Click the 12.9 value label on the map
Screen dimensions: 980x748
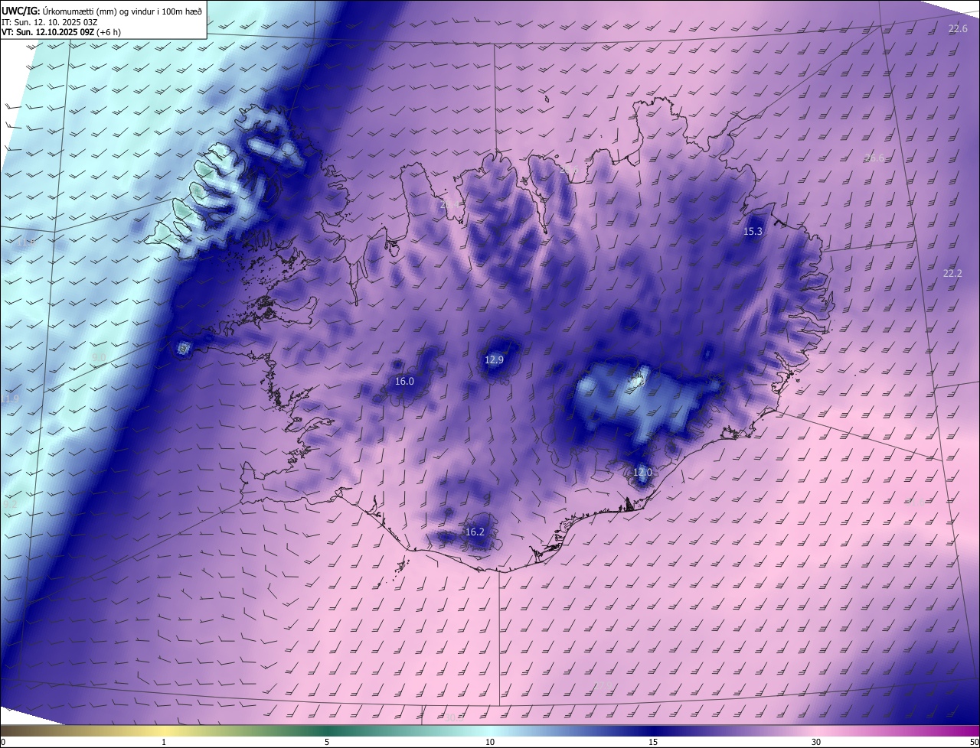click(x=495, y=359)
